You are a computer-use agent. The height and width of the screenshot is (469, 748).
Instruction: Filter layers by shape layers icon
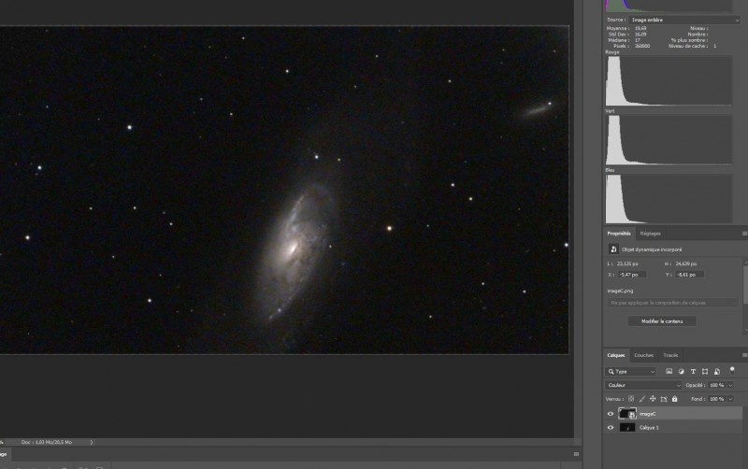click(x=705, y=371)
